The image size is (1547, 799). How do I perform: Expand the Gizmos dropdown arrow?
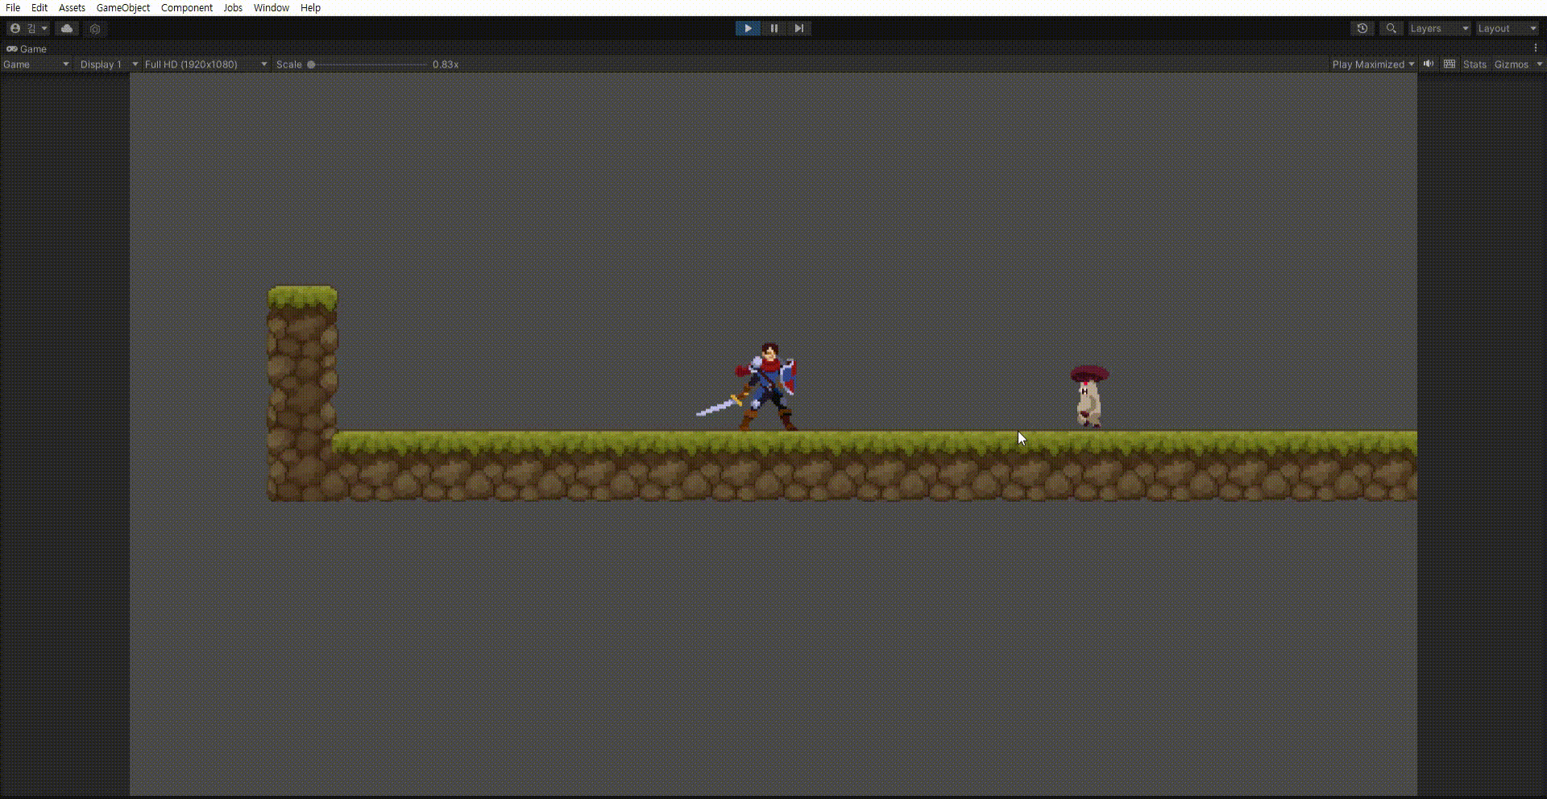[x=1539, y=64]
